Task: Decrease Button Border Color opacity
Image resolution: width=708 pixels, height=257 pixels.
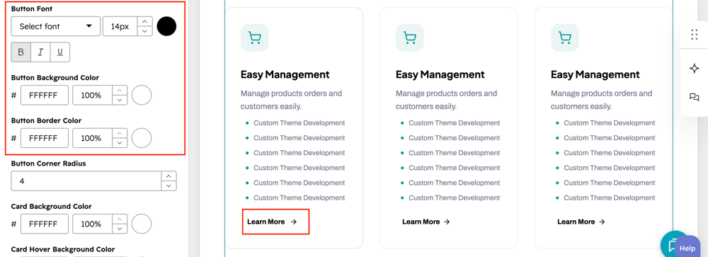Action: 119,143
